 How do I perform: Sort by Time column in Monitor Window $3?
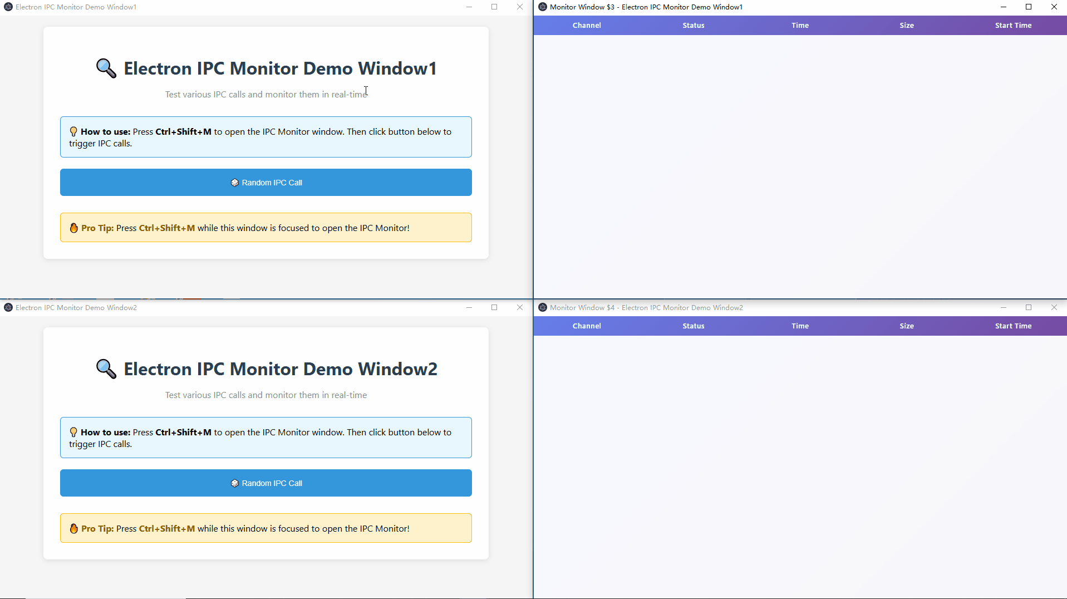pyautogui.click(x=800, y=26)
